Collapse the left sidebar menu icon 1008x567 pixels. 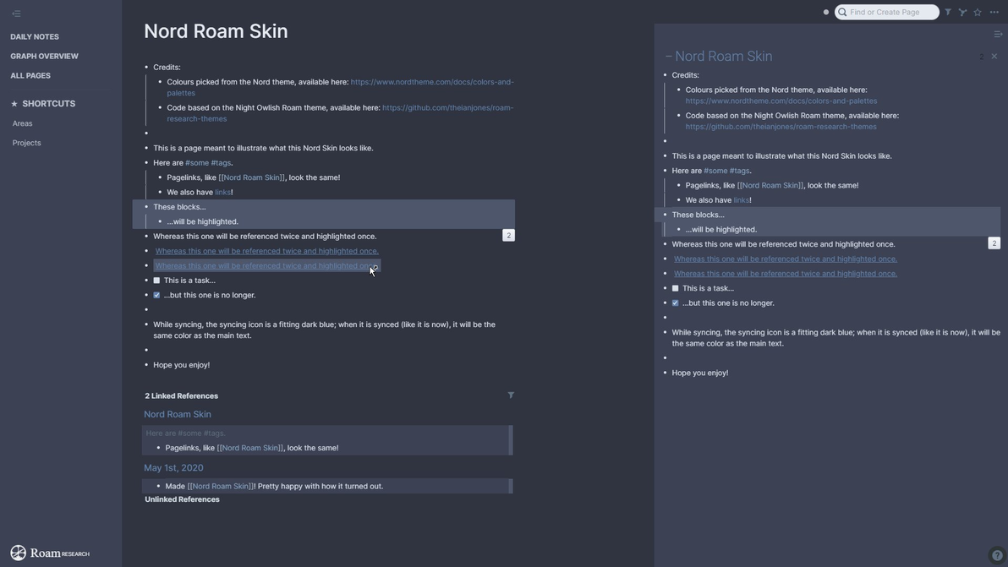tap(16, 14)
